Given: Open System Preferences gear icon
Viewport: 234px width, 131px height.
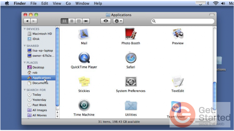Looking at the screenshot, I should pos(131,82).
